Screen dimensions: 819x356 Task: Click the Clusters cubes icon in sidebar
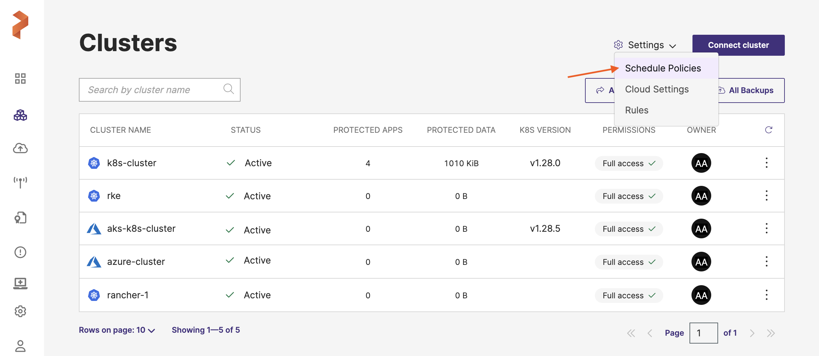pos(20,115)
